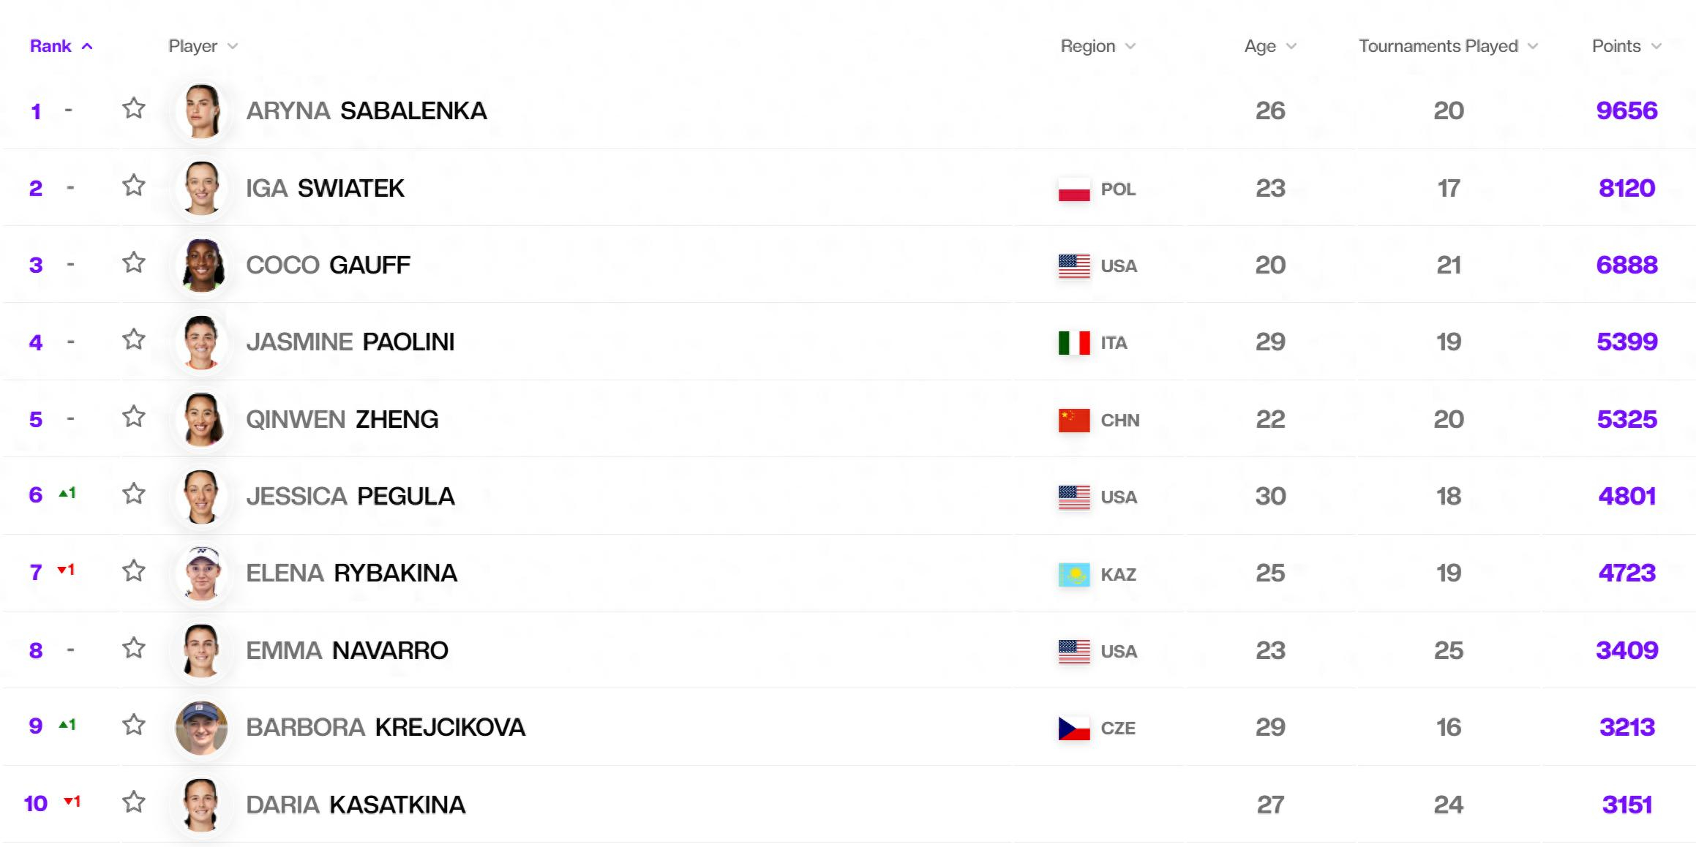Sort players by the Age header
The width and height of the screenshot is (1696, 847).
pos(1270,46)
